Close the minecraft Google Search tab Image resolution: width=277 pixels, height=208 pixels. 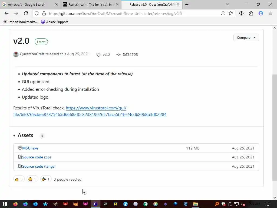56,4
